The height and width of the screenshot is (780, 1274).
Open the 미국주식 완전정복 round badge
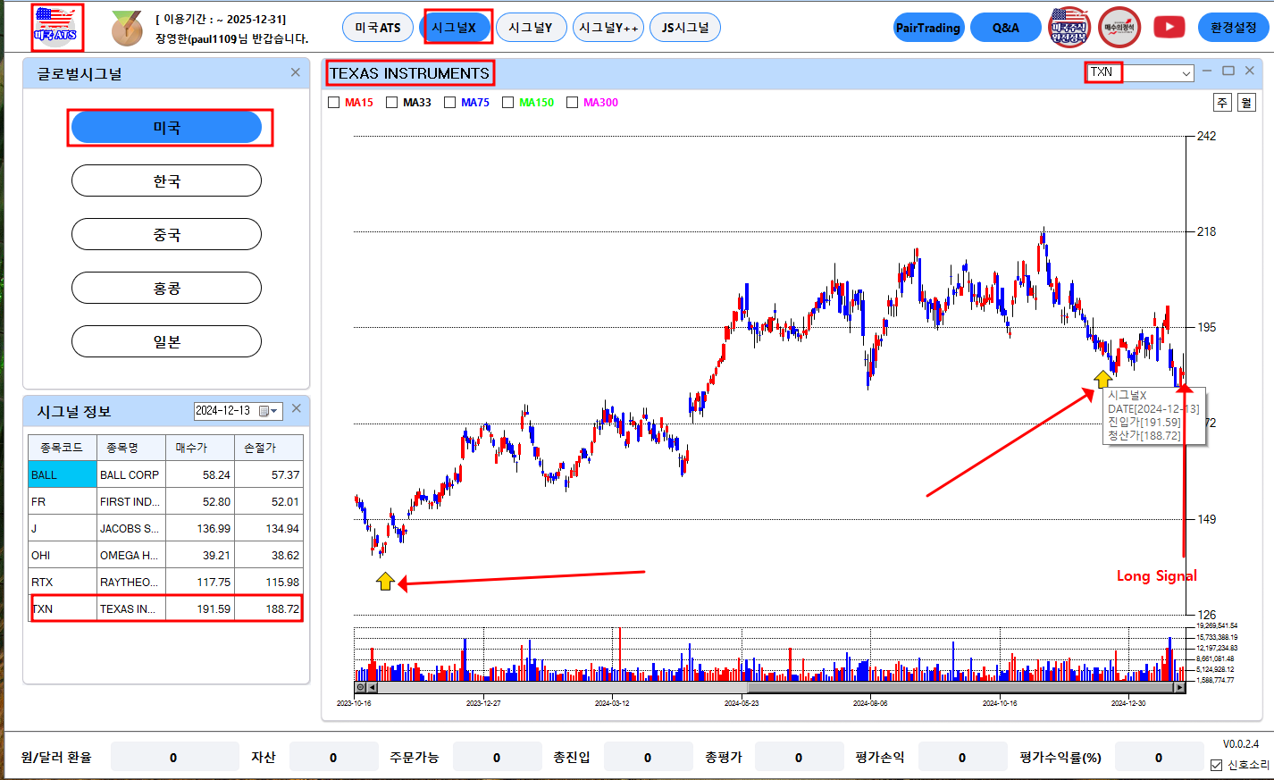(1069, 27)
